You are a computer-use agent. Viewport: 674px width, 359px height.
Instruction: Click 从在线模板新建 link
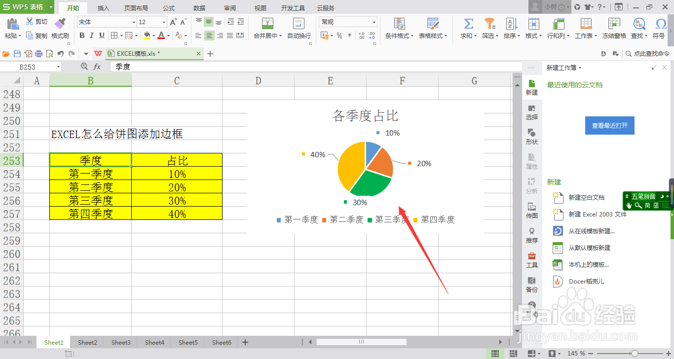point(592,231)
